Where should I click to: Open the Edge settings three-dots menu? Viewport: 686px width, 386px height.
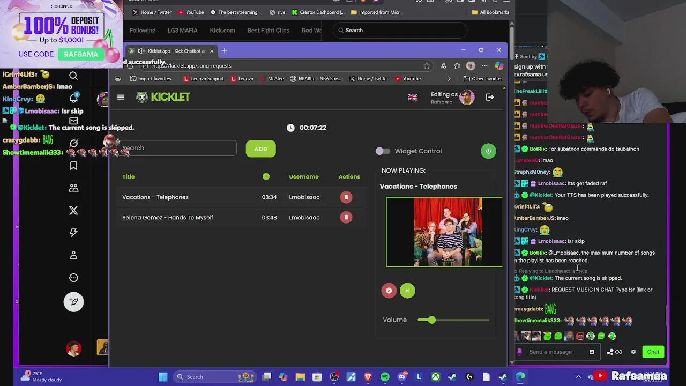click(484, 66)
